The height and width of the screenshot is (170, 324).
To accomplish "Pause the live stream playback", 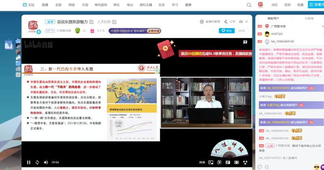I will 28,162.
